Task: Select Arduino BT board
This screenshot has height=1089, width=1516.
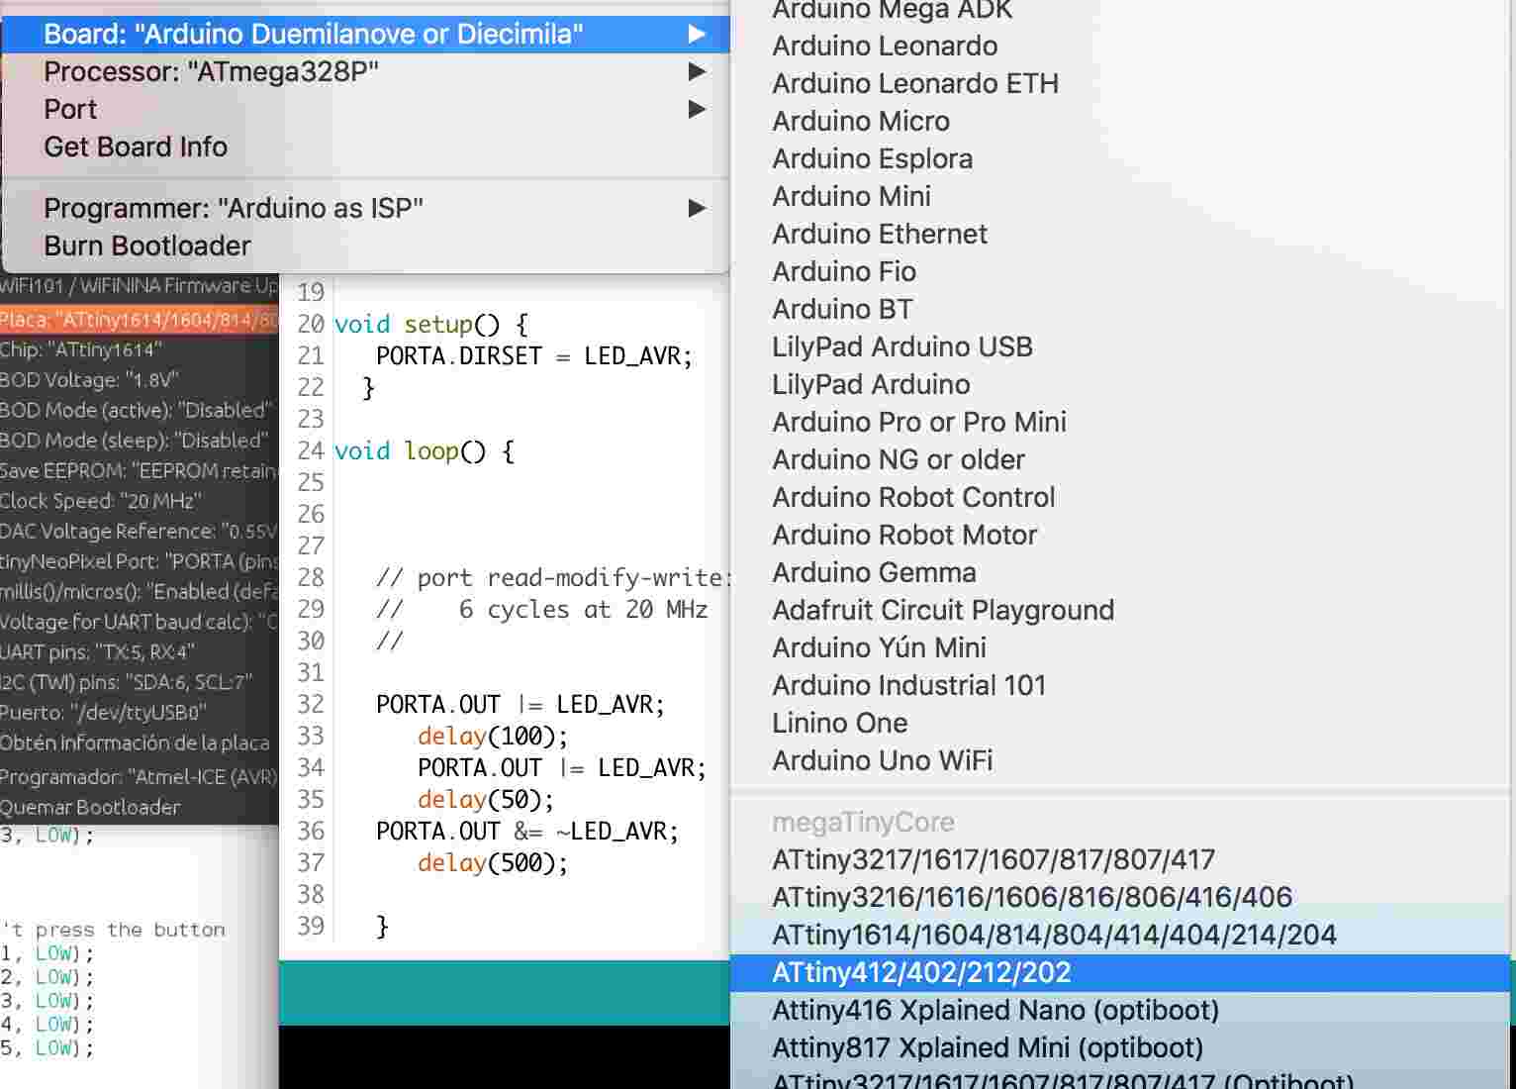Action: click(x=1120, y=309)
